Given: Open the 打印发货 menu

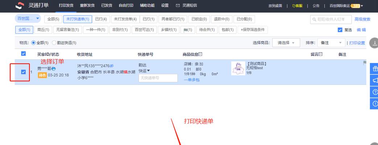Looking at the screenshot, I should [66, 5].
